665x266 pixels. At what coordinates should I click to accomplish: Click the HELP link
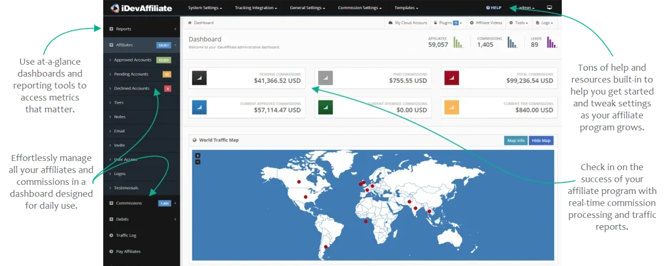(494, 8)
